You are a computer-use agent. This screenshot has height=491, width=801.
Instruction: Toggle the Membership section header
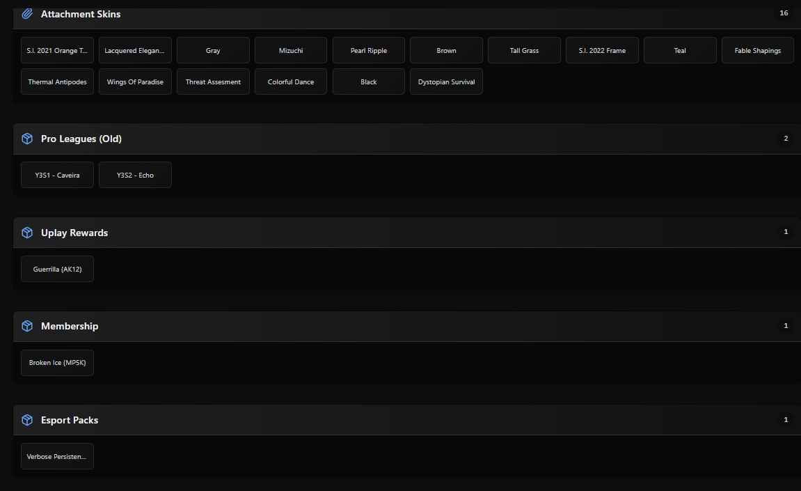tap(404, 326)
